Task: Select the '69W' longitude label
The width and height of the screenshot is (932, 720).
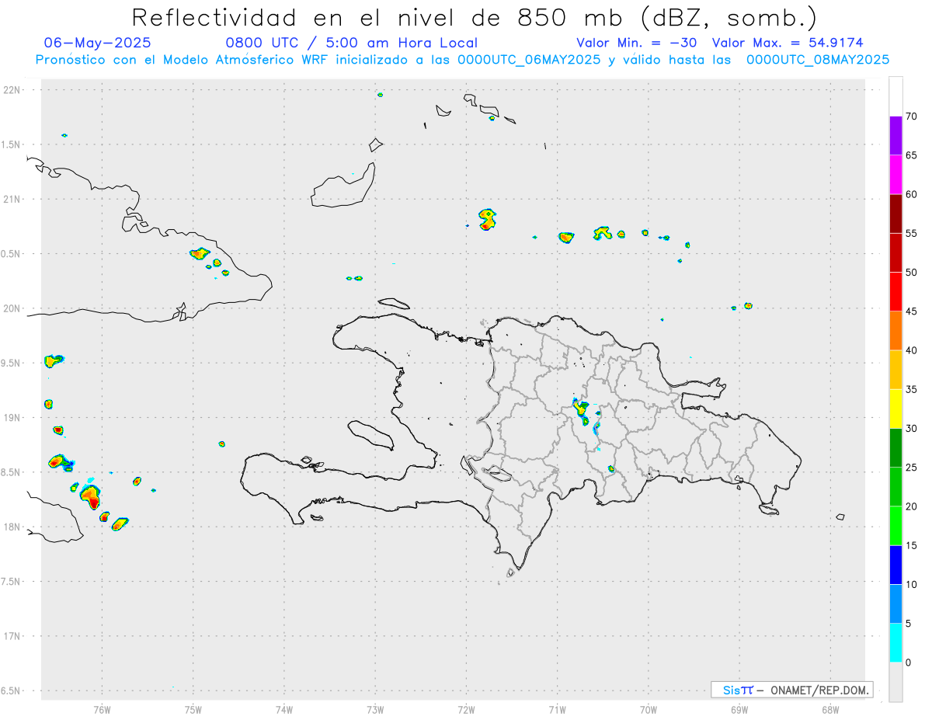Action: coord(739,709)
